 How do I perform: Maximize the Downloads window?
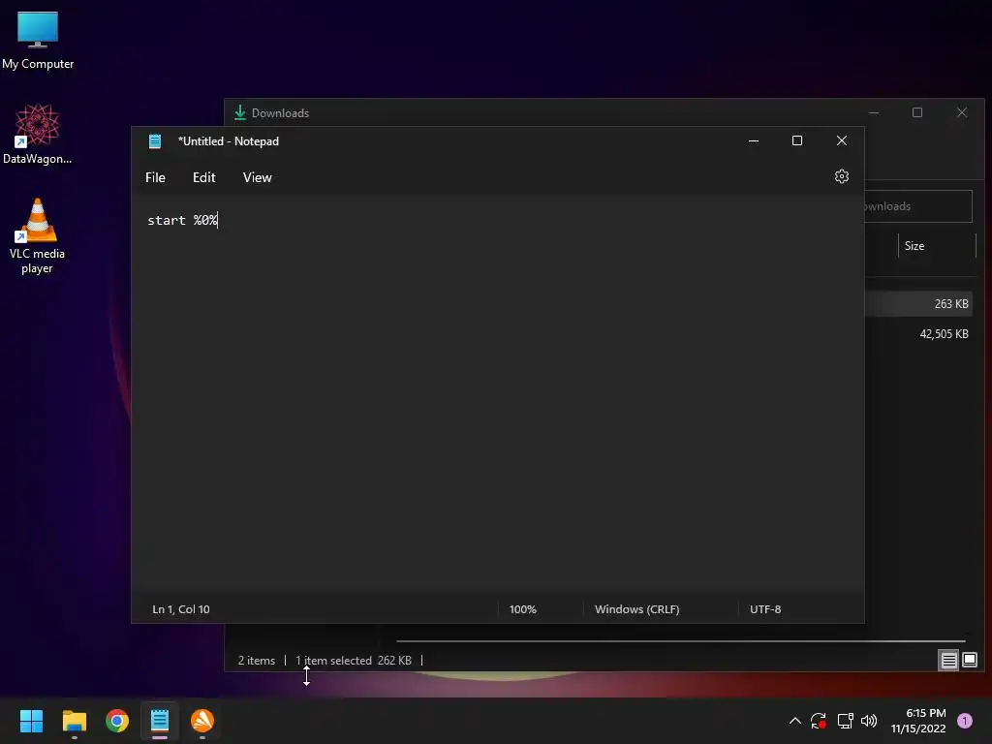[917, 112]
